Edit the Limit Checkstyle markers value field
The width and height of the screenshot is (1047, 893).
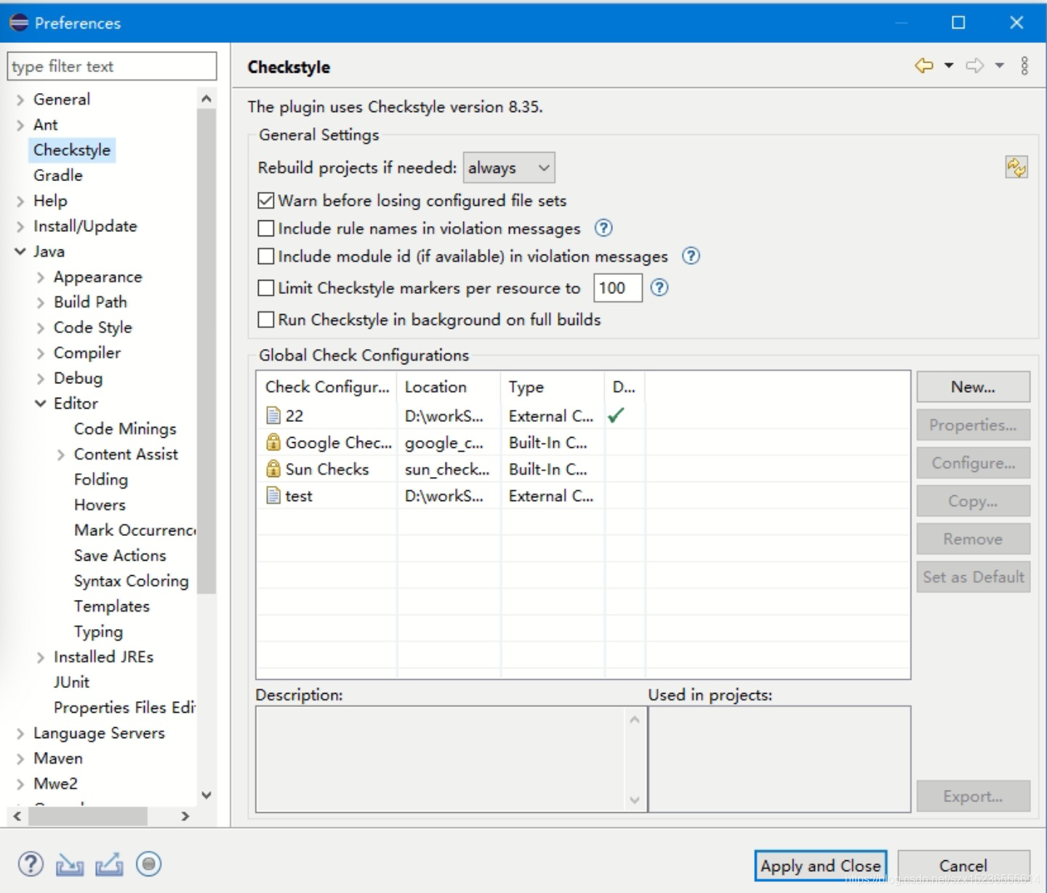pyautogui.click(x=617, y=288)
